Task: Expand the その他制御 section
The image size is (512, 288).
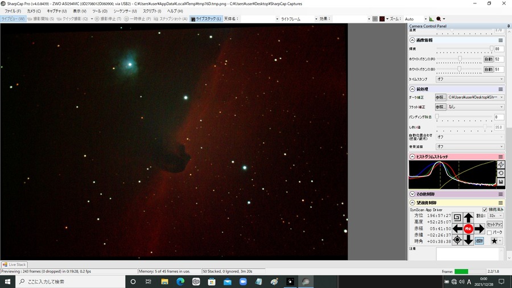Action: click(412, 194)
